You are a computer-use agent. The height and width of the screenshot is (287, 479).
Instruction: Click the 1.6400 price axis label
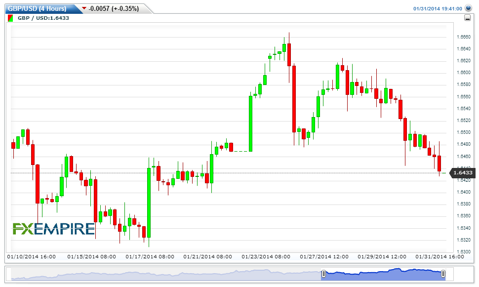tap(463, 192)
